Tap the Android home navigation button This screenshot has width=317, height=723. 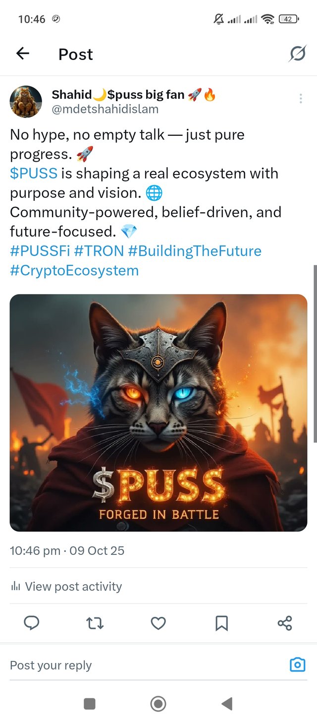pos(158,703)
